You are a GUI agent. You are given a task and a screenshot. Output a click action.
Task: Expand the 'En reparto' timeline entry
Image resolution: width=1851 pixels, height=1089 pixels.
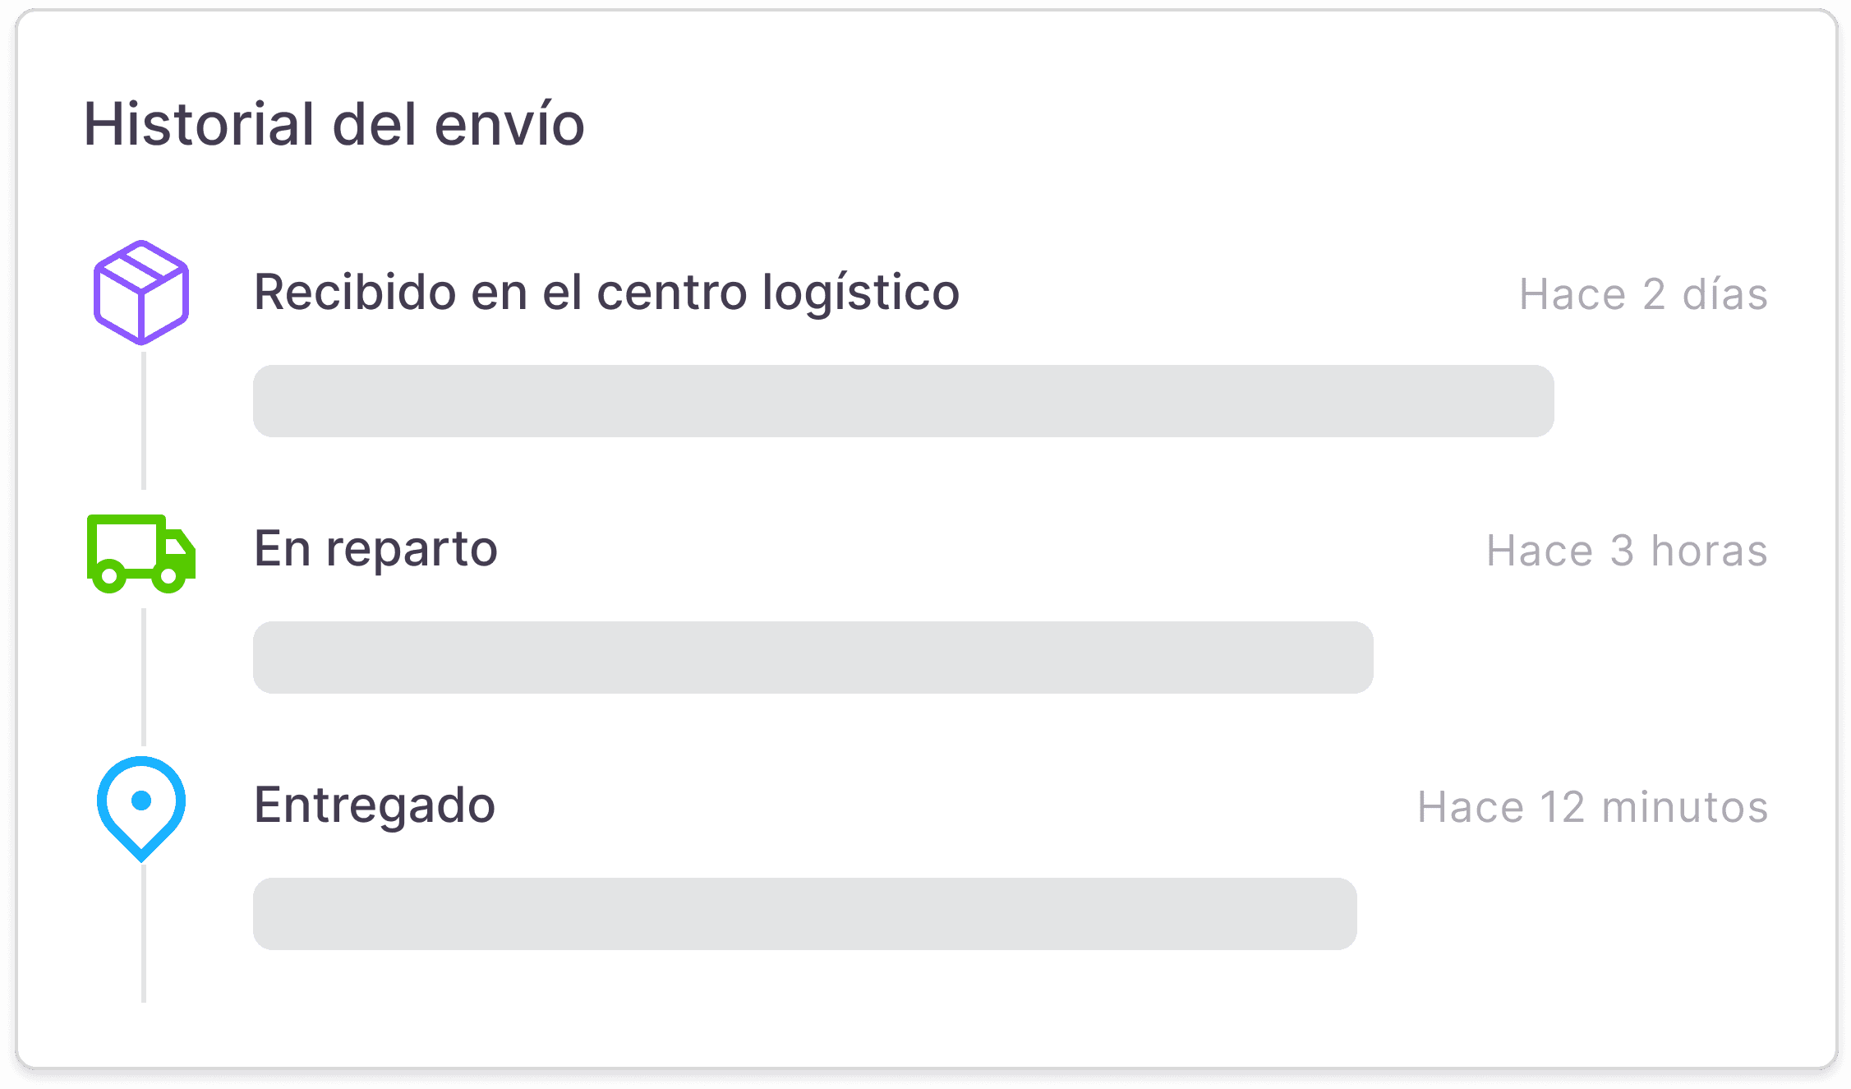pyautogui.click(x=375, y=549)
